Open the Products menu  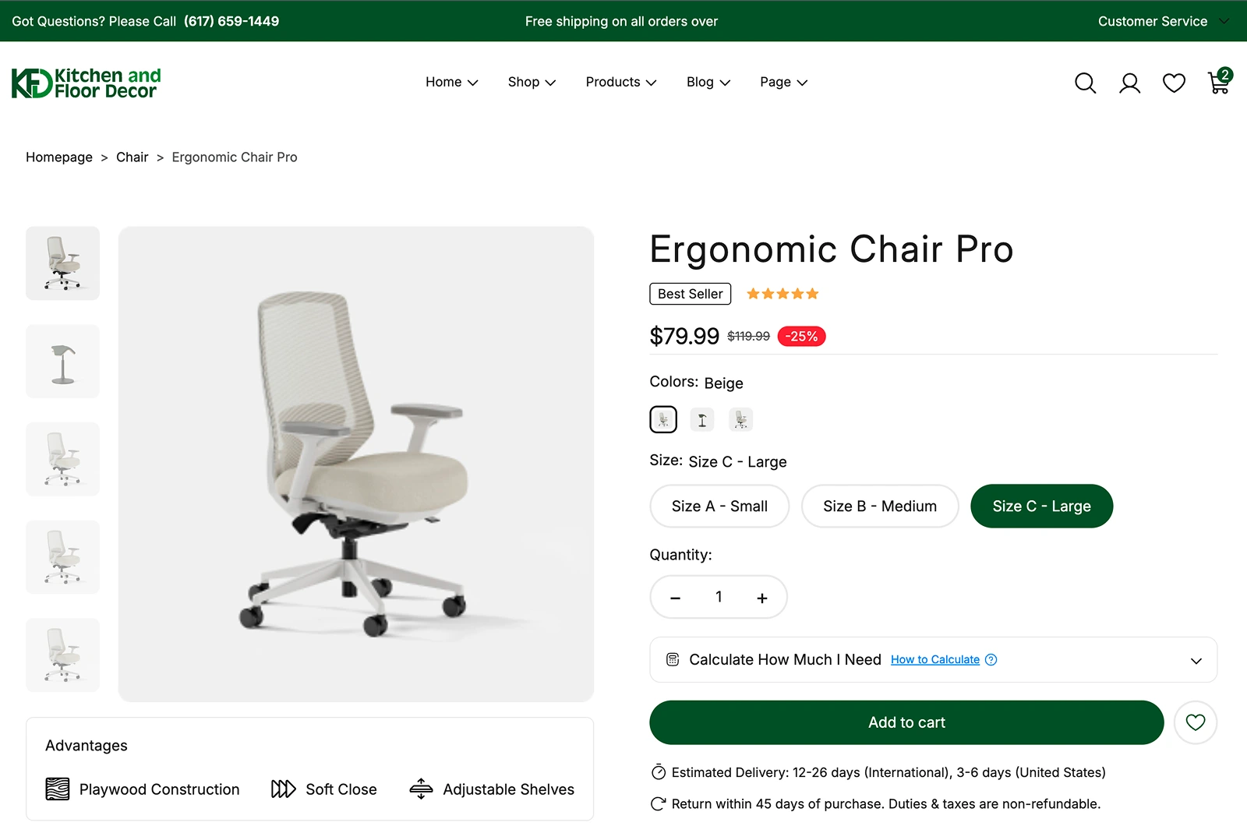[621, 82]
